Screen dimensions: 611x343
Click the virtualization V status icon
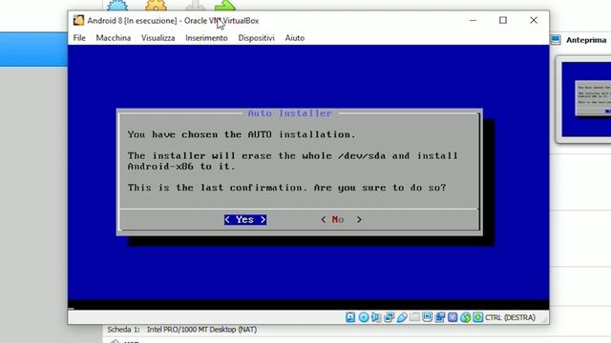click(x=453, y=317)
